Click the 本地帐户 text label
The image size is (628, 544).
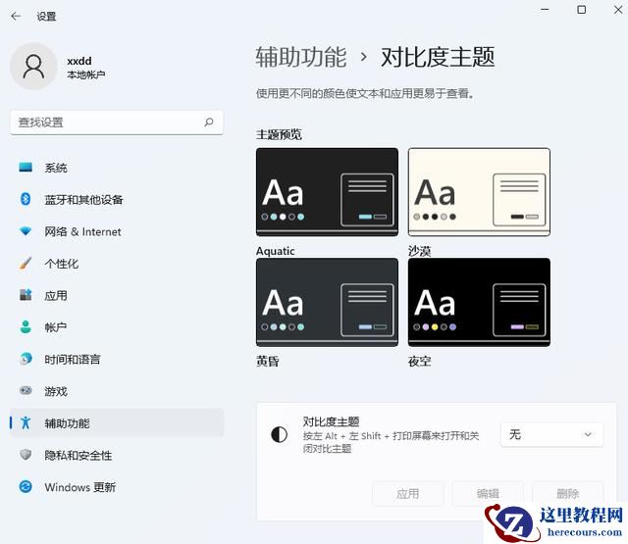tap(86, 74)
